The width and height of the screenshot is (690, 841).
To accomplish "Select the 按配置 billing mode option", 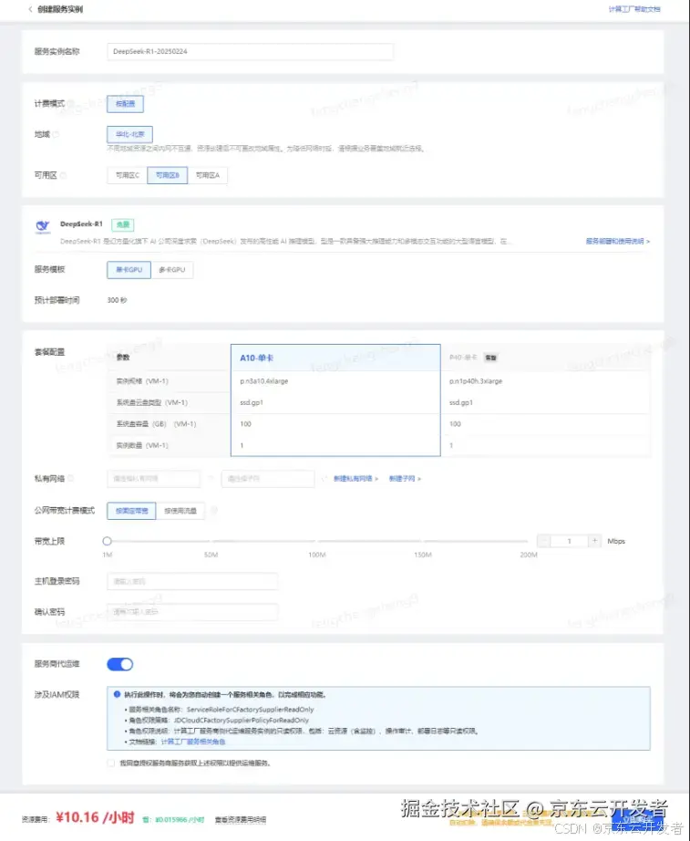I will coord(125,103).
